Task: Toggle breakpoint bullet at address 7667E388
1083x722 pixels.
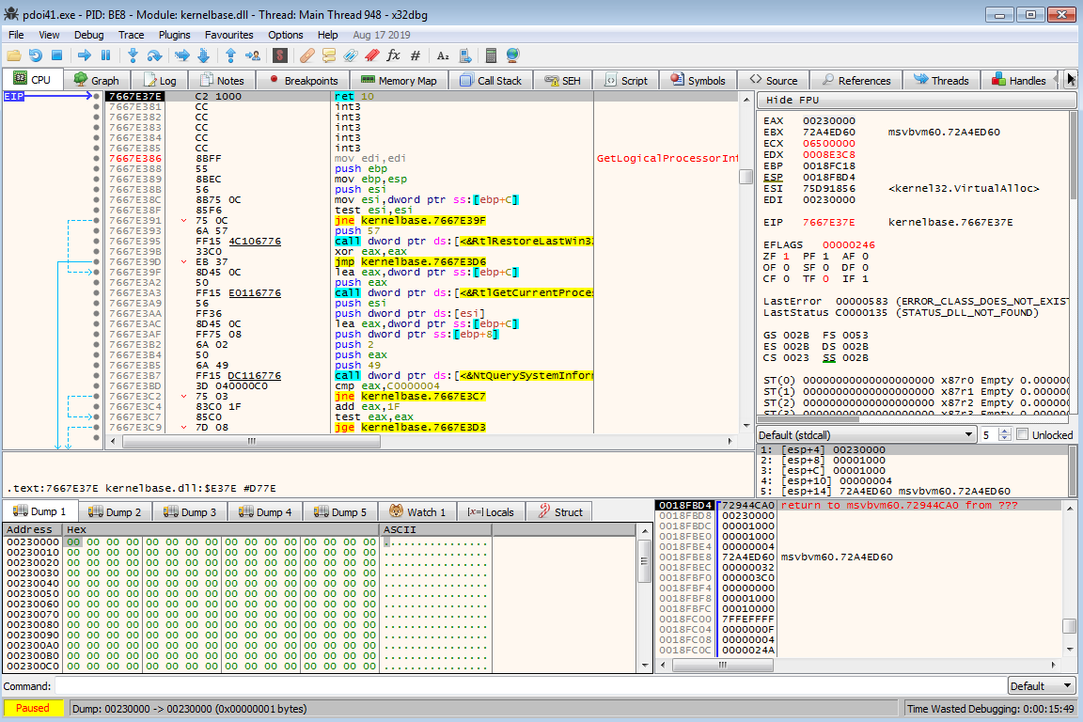Action: pos(97,169)
